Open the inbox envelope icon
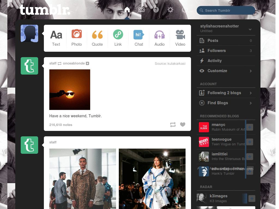Image resolution: width=279 pixels, height=209 pixels. (141, 10)
